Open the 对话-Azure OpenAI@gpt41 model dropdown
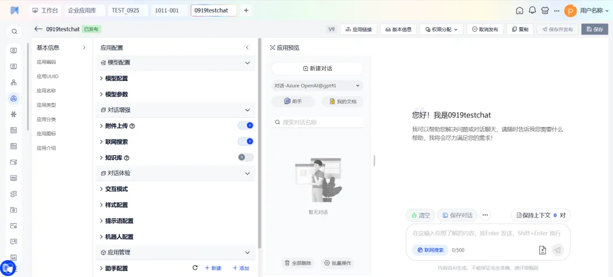Image resolution: width=613 pixels, height=277 pixels. click(x=317, y=86)
